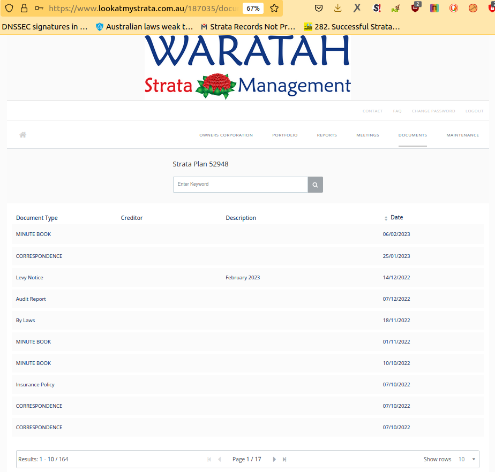Click the orange round extension icon
Screen dimensions: 495x472
[473, 8]
